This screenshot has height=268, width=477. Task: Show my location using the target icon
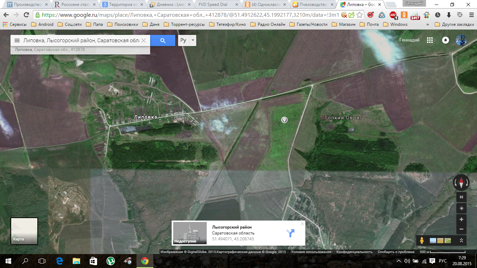[461, 208]
